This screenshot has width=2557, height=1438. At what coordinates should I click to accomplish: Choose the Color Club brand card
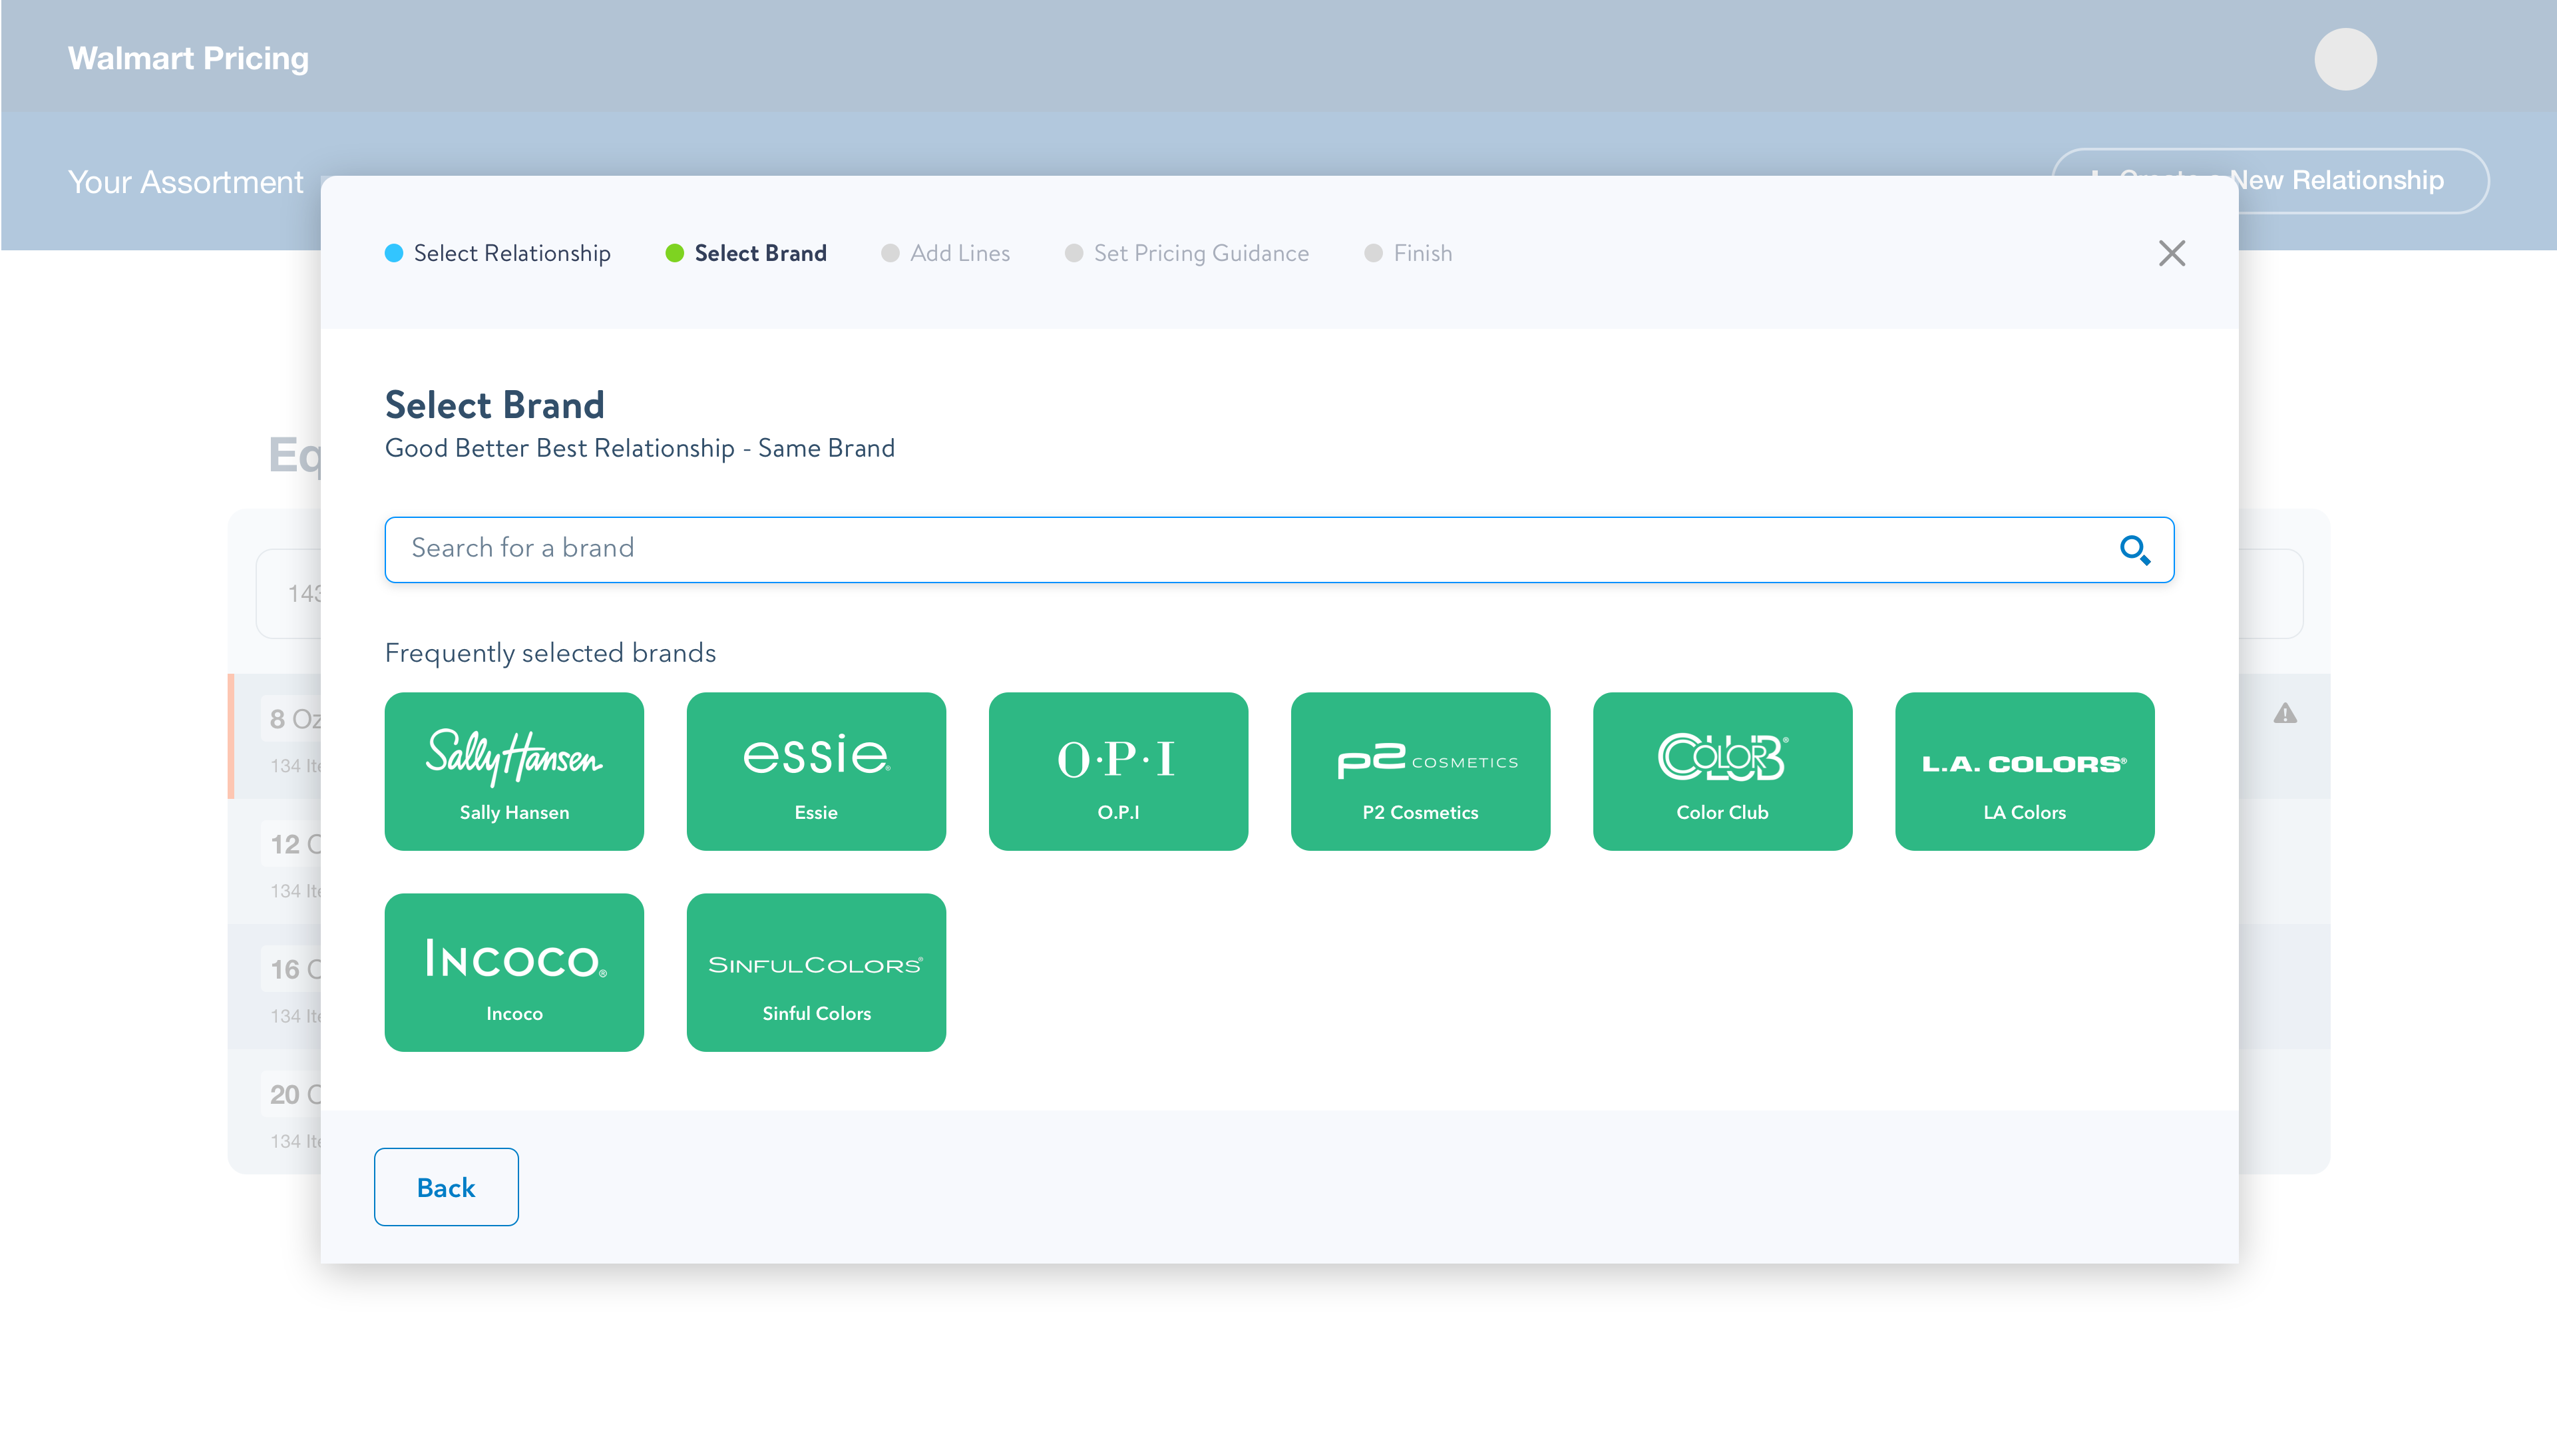coord(1722,771)
